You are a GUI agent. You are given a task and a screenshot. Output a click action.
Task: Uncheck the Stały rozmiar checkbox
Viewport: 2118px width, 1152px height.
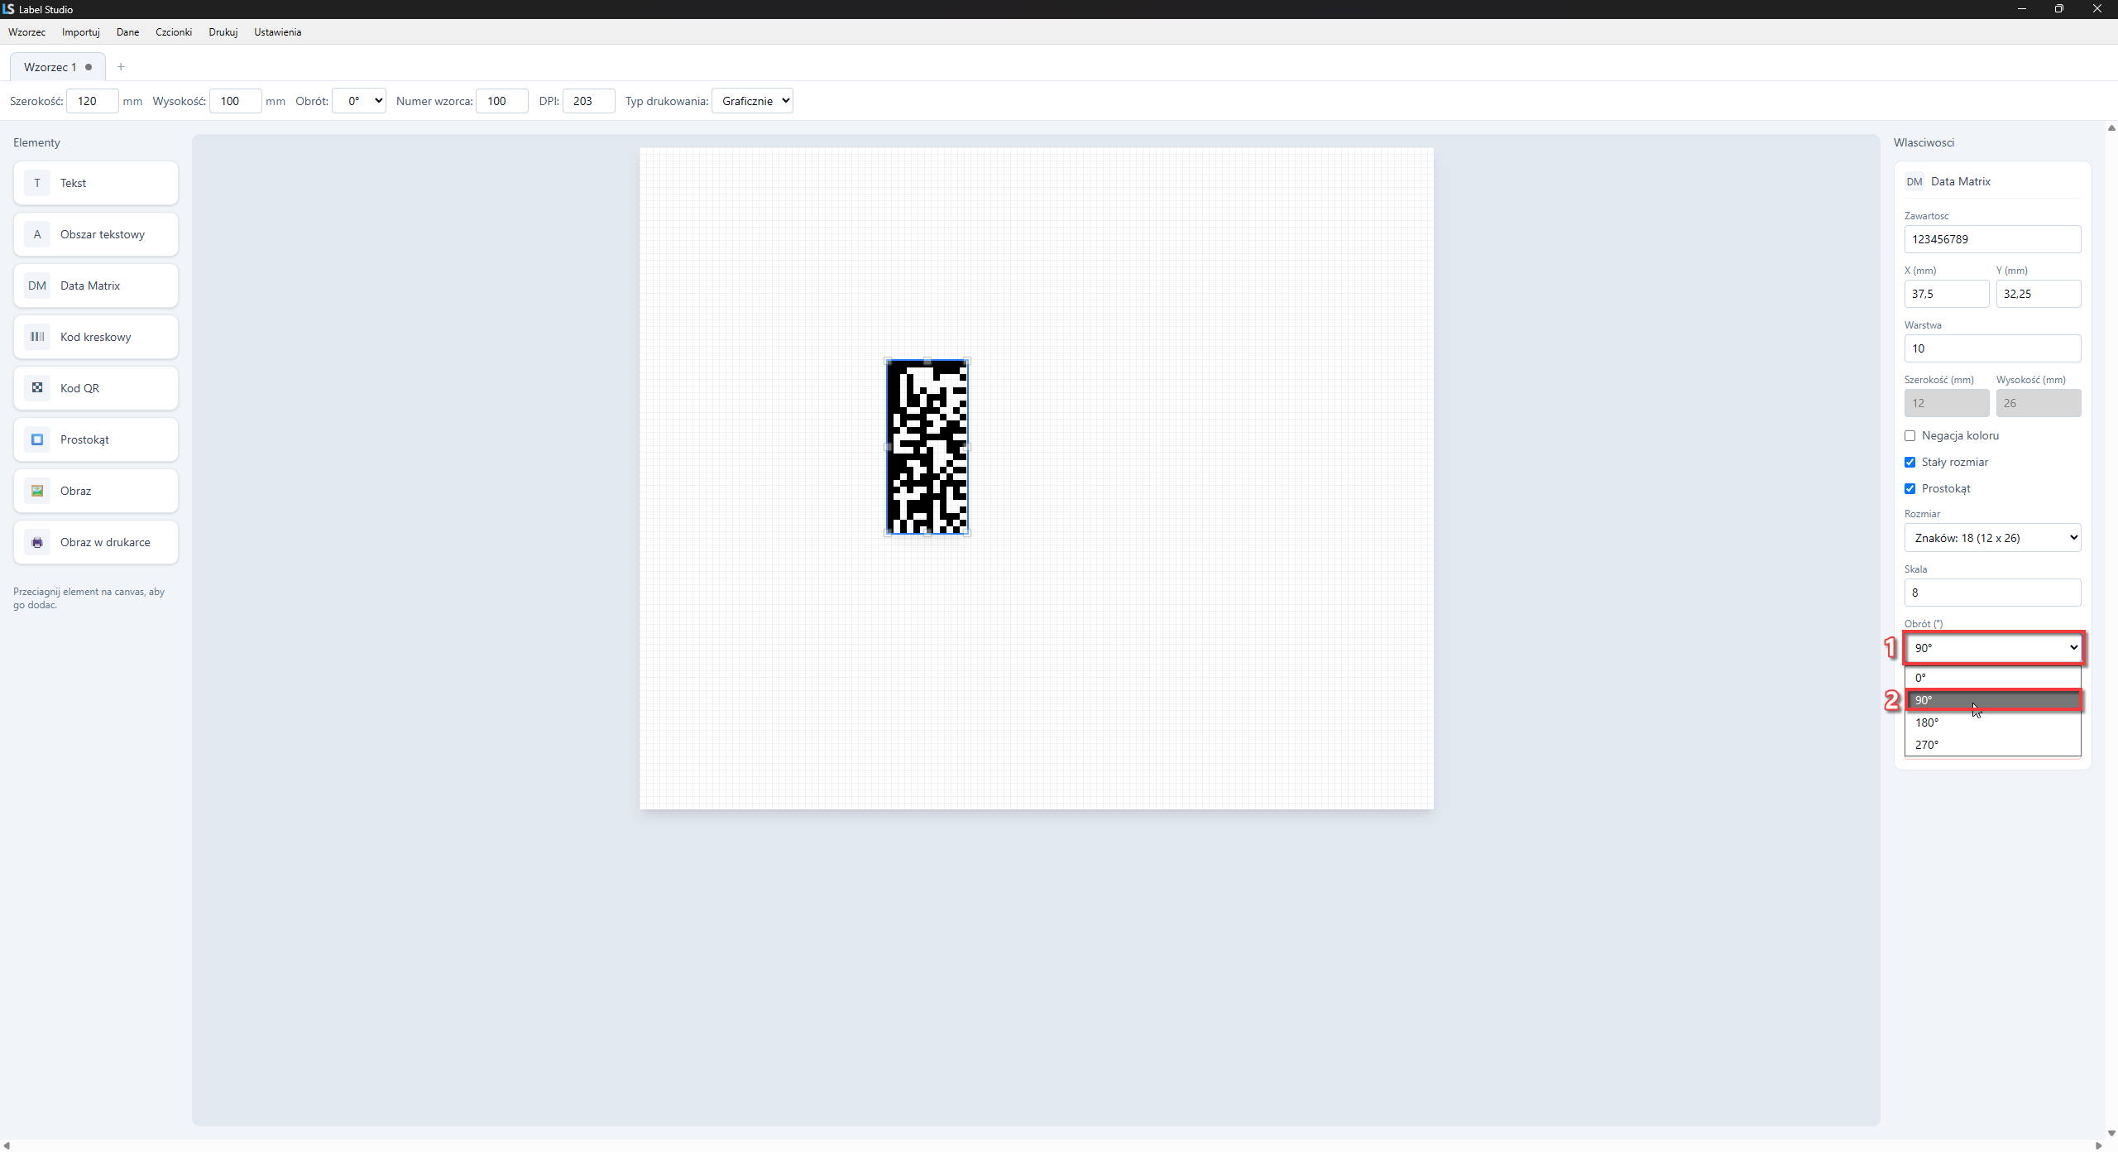click(1910, 462)
